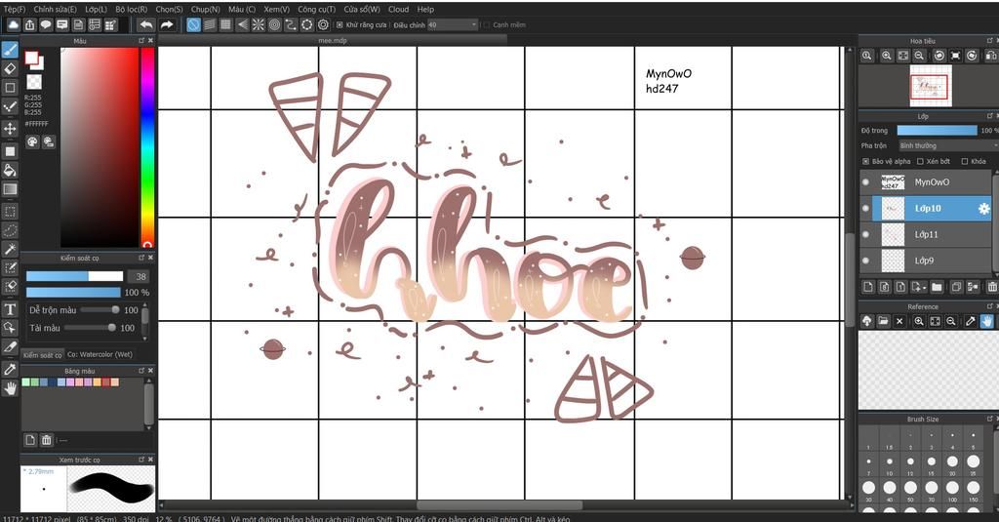
Task: Enable the radial lines snap guide
Action: 258,24
